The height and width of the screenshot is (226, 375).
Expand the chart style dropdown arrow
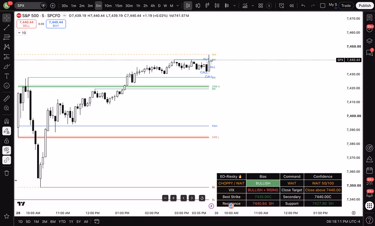click(235, 6)
